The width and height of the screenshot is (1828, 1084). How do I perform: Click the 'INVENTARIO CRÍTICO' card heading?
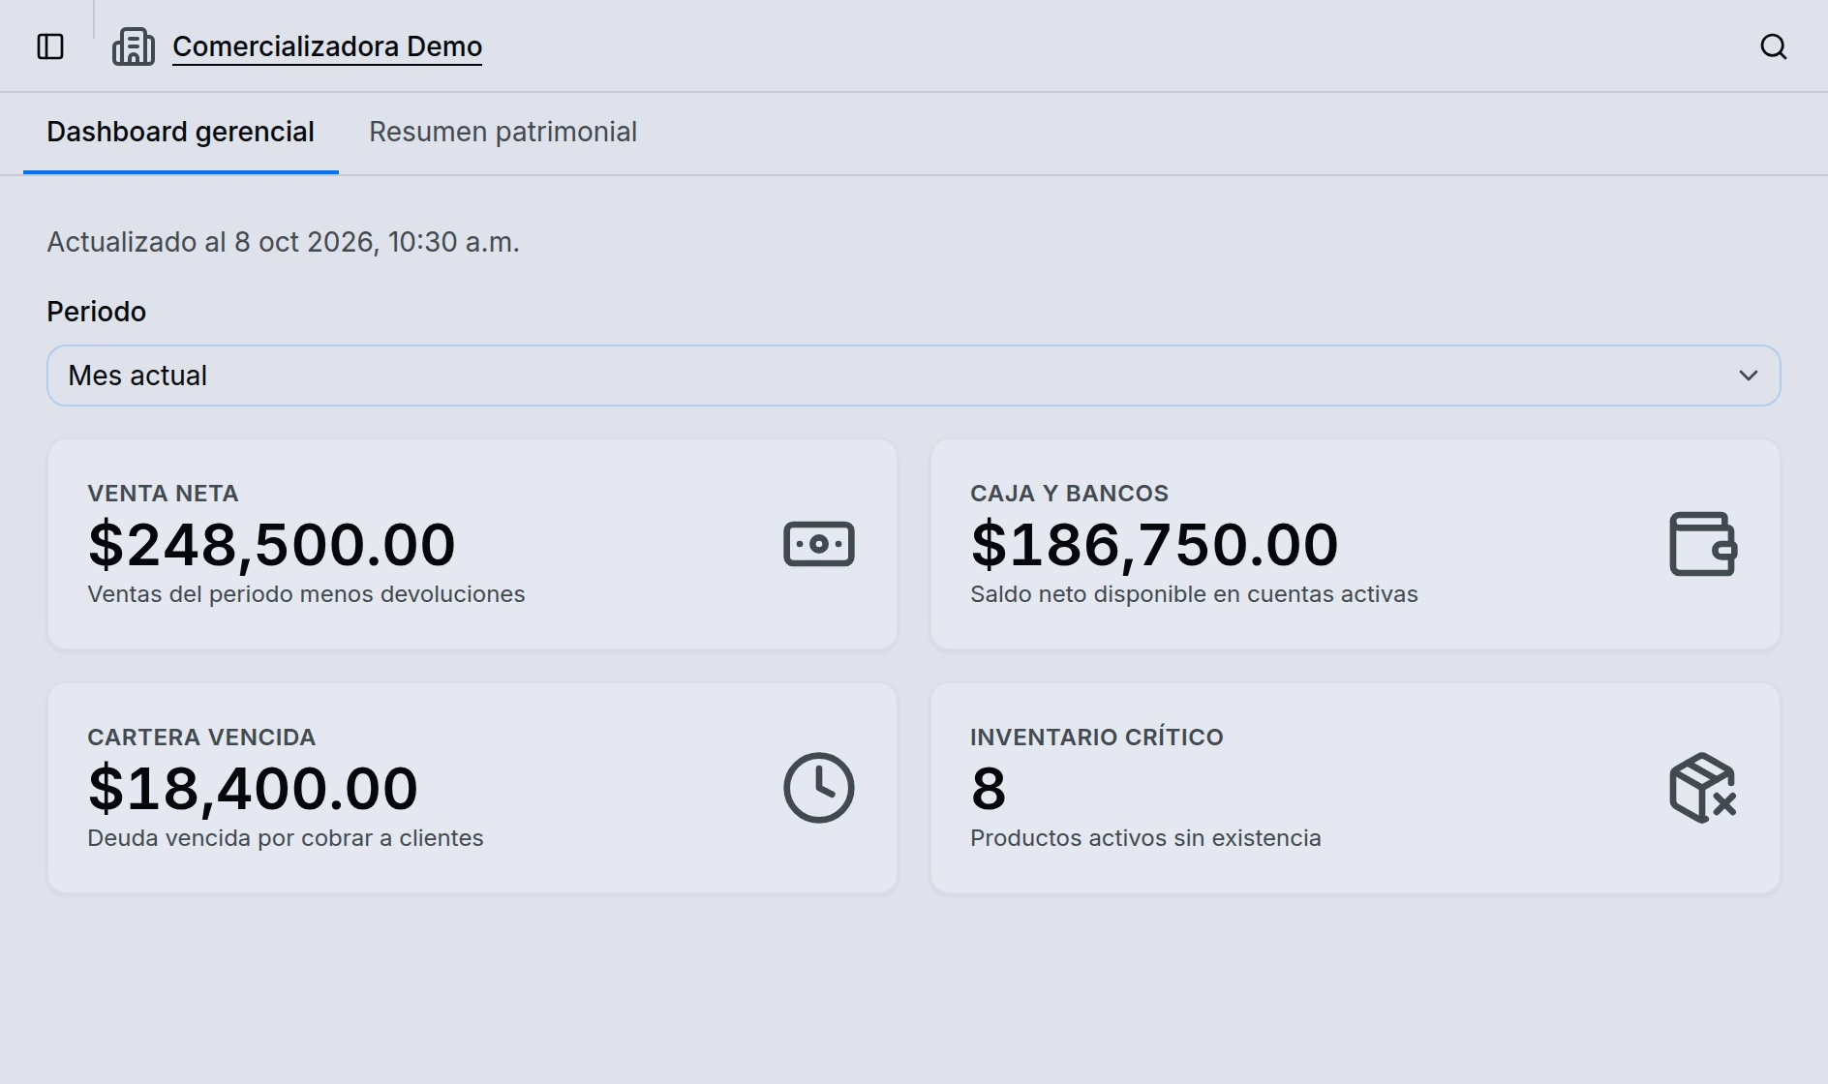(1097, 738)
